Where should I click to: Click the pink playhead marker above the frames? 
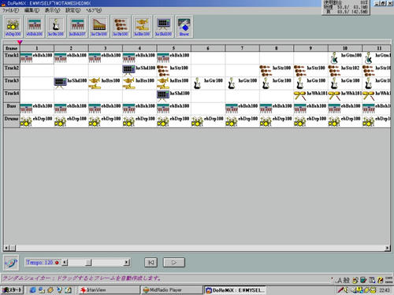pos(20,42)
